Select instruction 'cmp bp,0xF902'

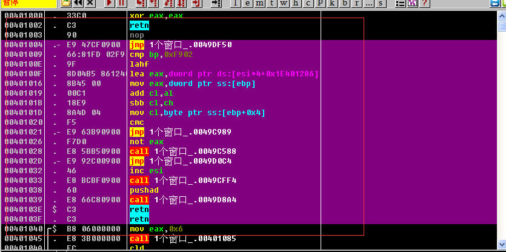pos(161,55)
